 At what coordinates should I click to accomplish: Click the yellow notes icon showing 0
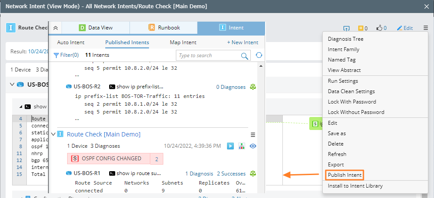coord(360,28)
